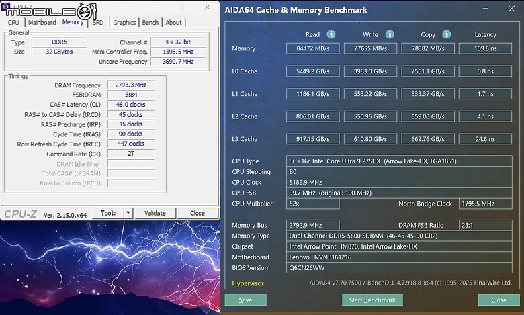The image size is (524, 315).
Task: Select the Memory tab in CPU-Z
Action: (x=73, y=22)
